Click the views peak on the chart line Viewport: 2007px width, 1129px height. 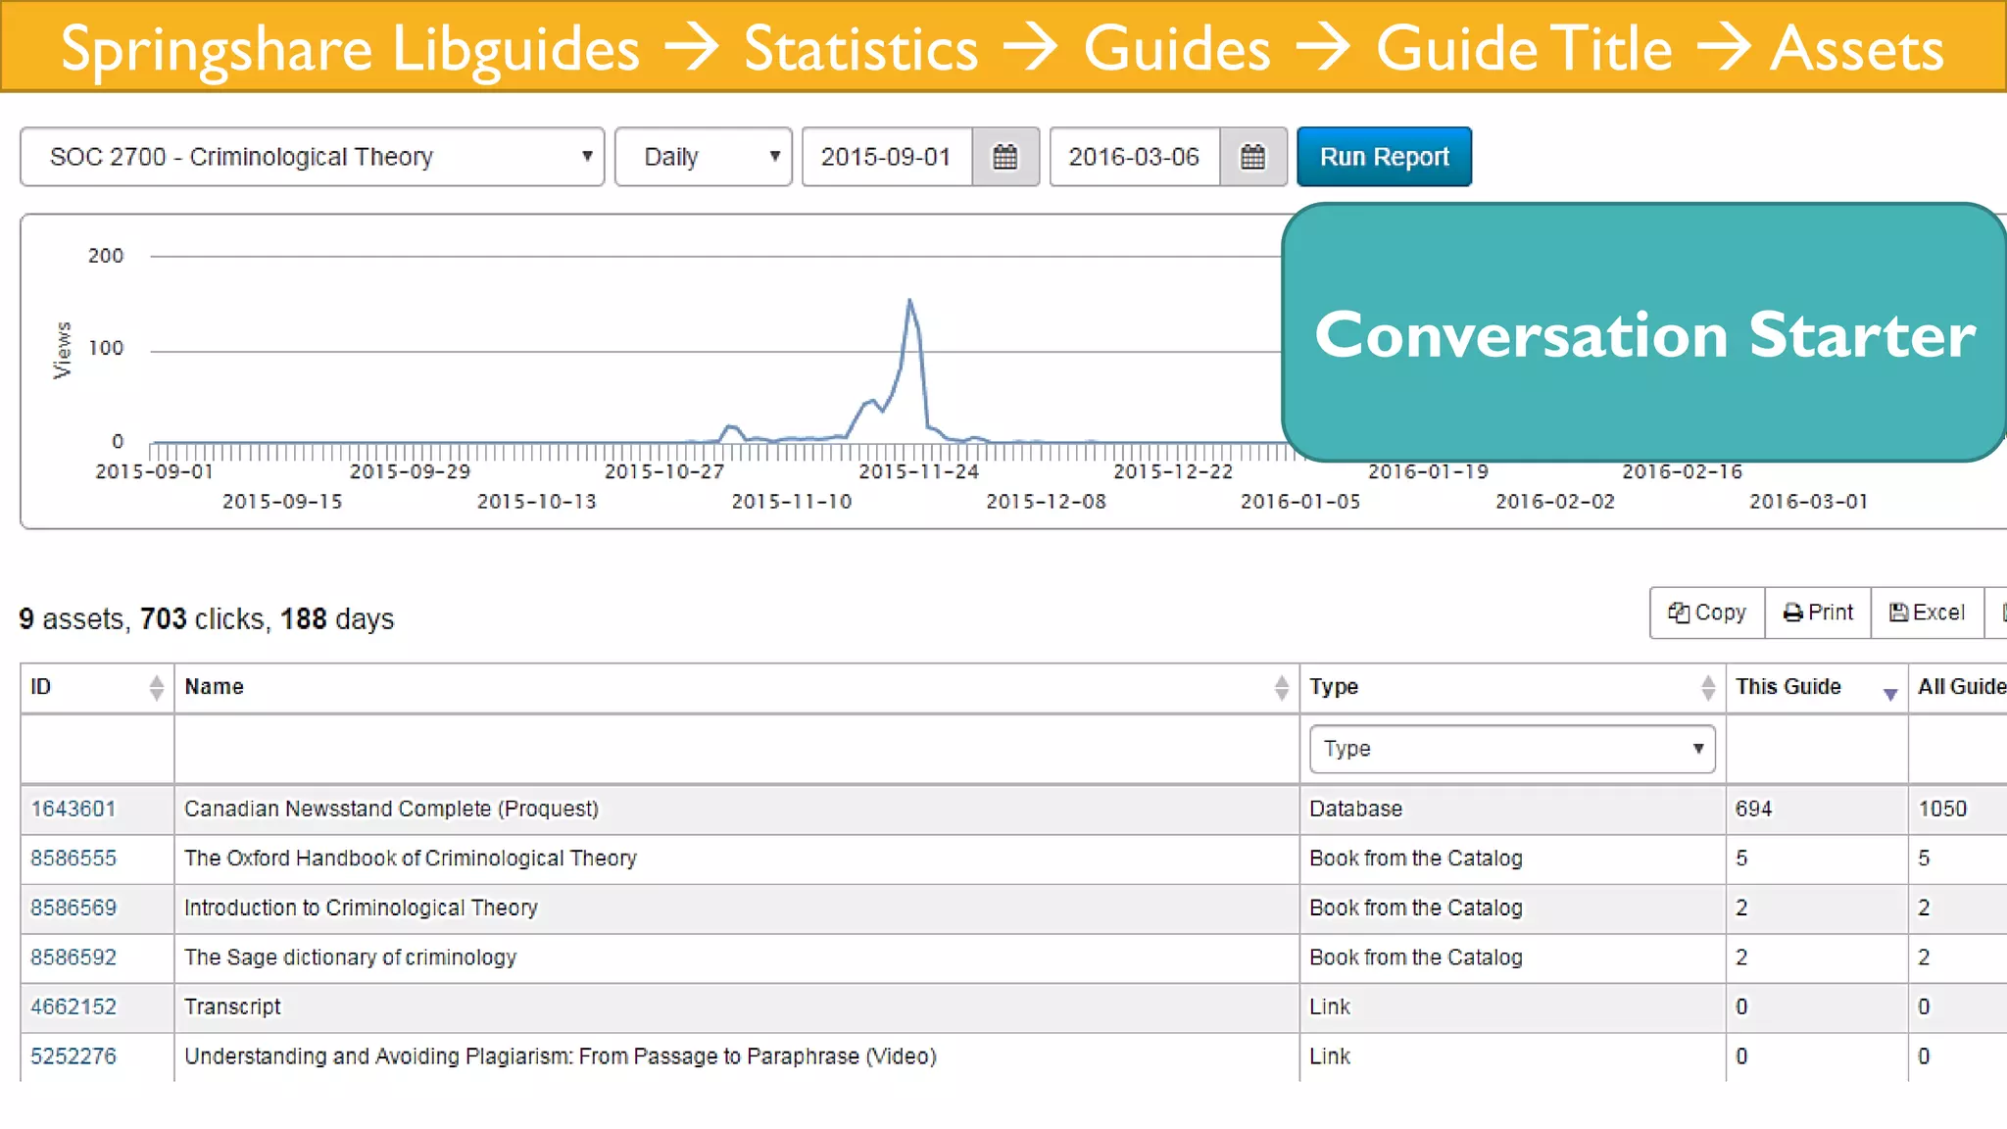(910, 301)
